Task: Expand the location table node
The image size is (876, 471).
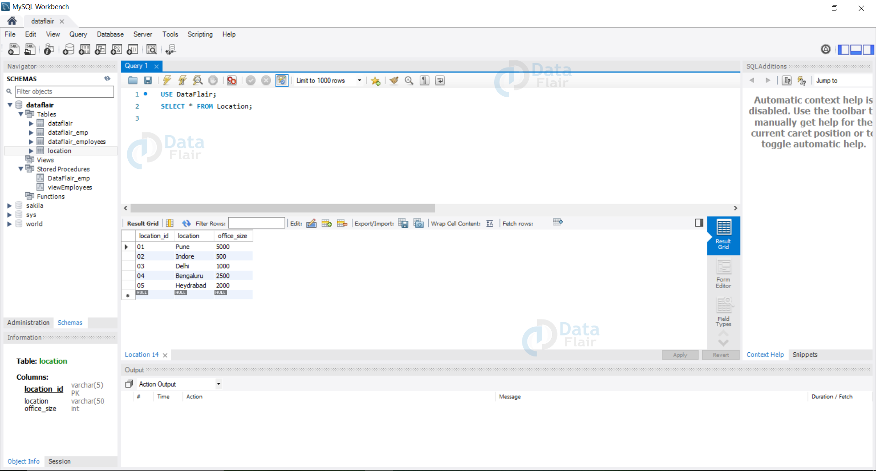Action: tap(31, 151)
